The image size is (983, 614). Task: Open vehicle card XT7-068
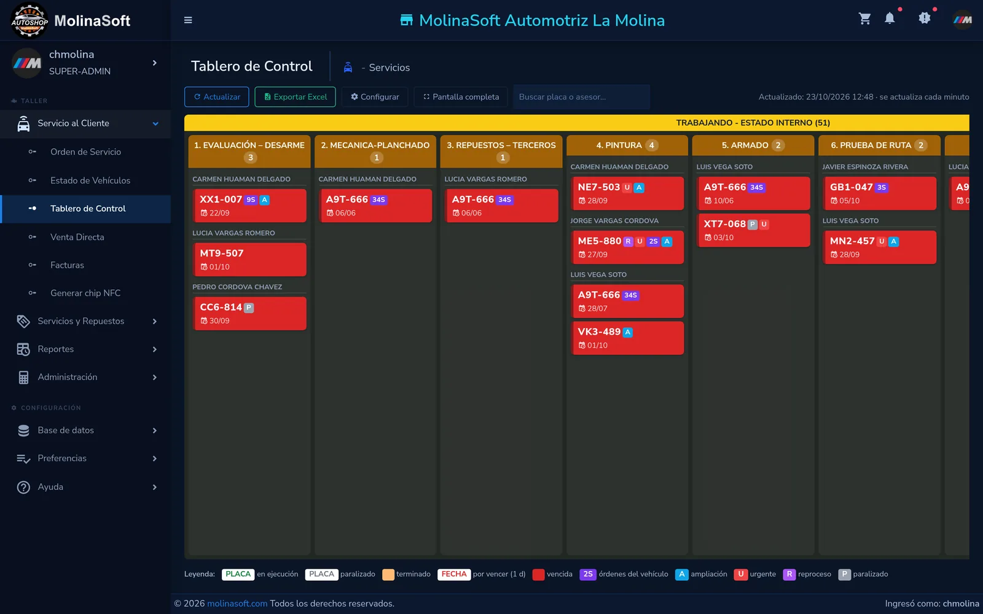point(753,230)
